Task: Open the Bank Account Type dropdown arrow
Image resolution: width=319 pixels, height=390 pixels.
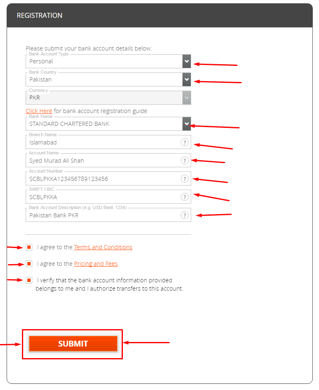Action: pyautogui.click(x=187, y=61)
